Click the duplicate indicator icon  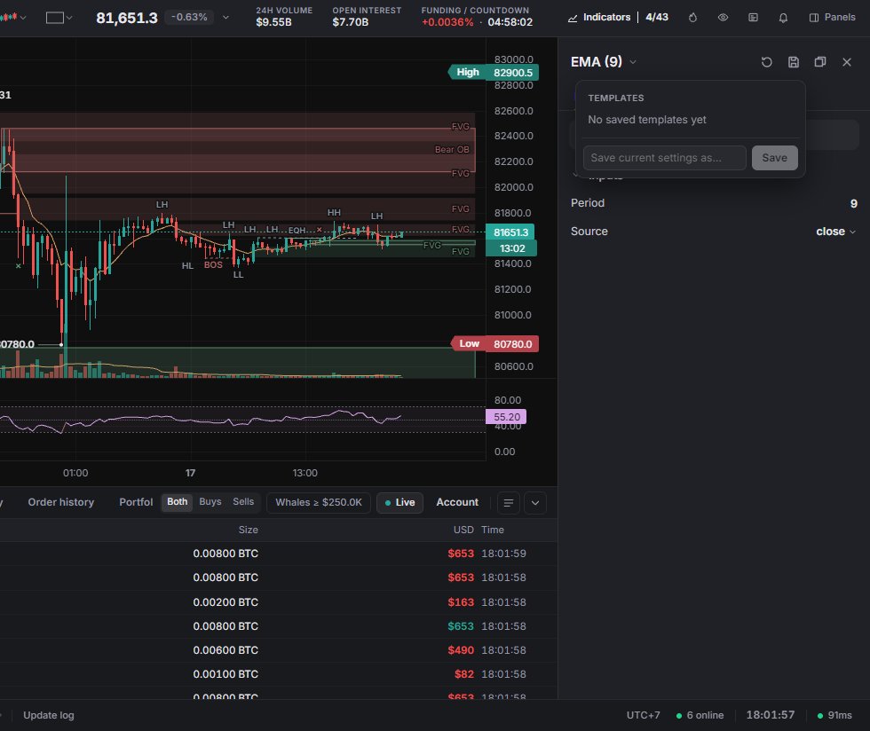coord(820,62)
